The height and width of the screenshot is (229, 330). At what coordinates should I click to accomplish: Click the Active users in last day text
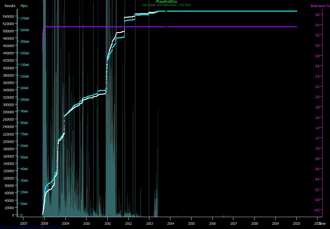click(31, 227)
